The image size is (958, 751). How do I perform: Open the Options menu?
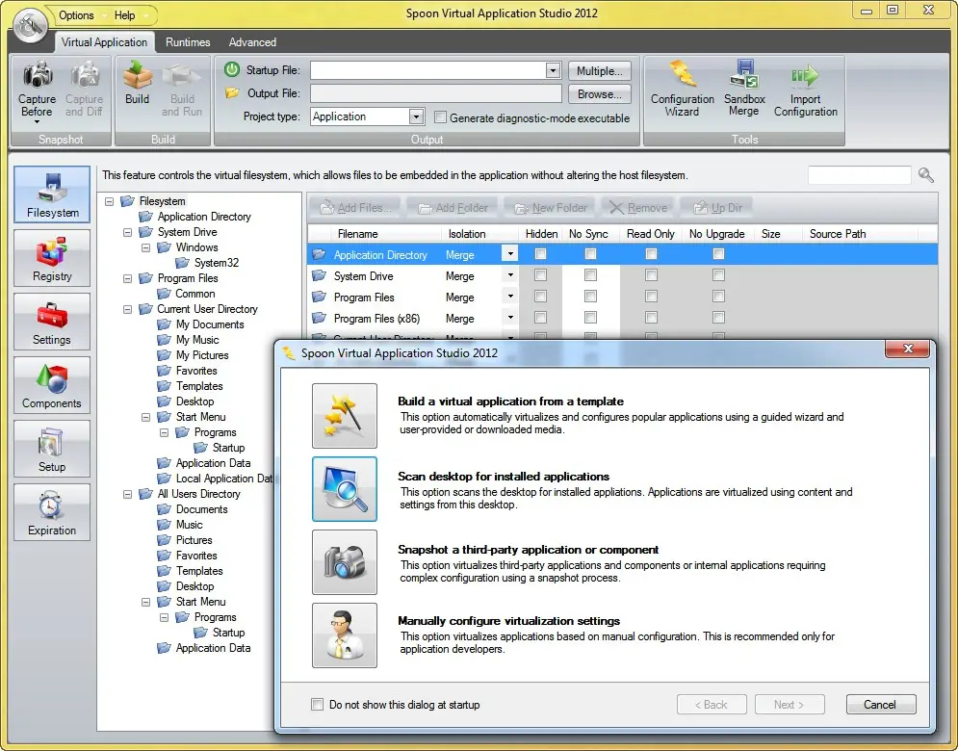(76, 15)
